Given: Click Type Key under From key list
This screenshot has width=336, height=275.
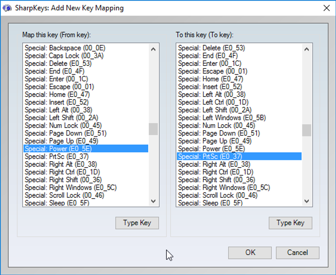Looking at the screenshot, I should pyautogui.click(x=137, y=223).
